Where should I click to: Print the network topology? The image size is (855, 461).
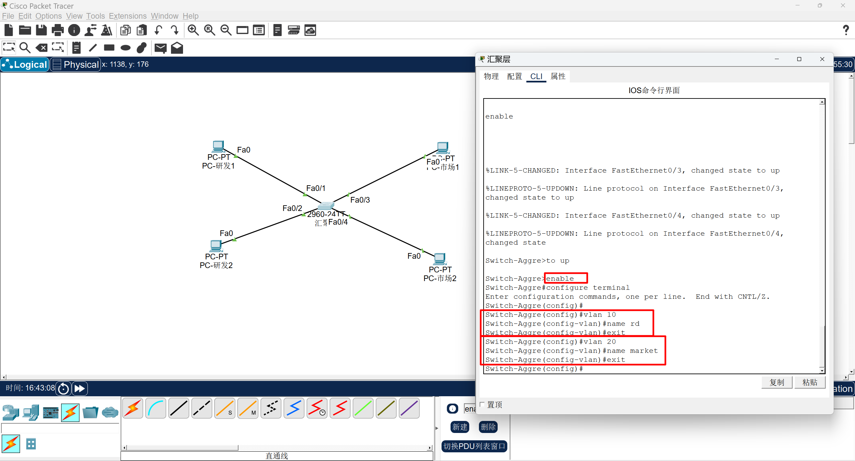(58, 30)
